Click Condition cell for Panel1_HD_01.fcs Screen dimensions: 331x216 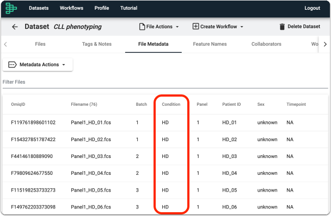click(x=165, y=123)
